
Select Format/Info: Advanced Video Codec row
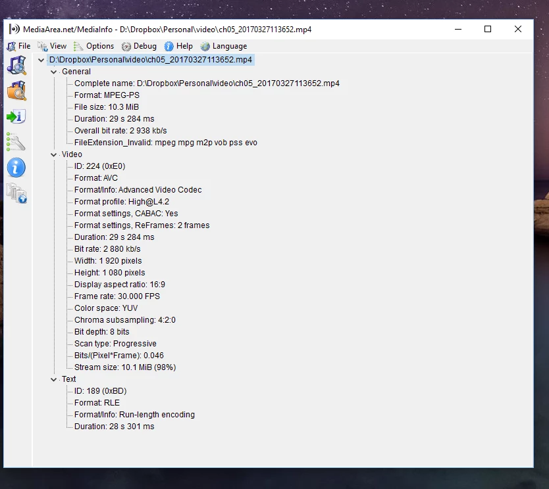(x=138, y=190)
